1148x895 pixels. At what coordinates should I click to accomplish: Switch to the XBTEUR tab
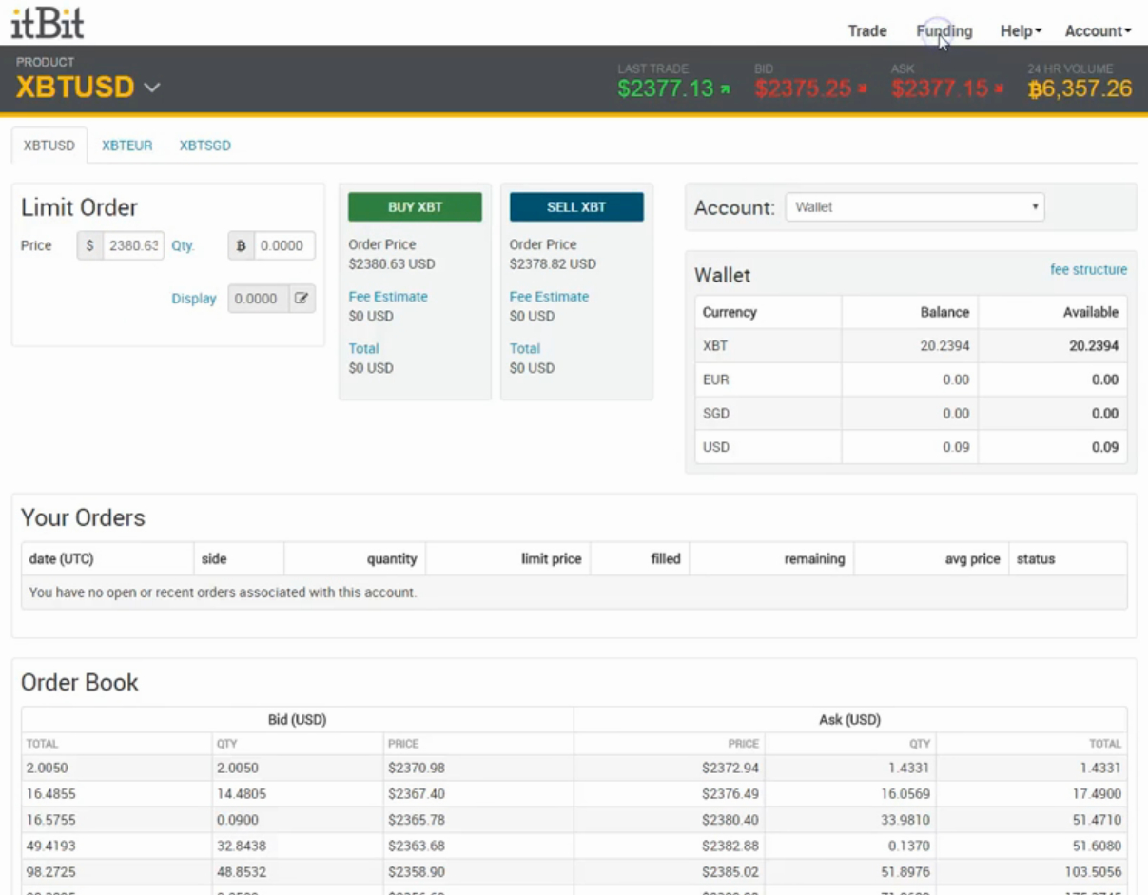127,146
